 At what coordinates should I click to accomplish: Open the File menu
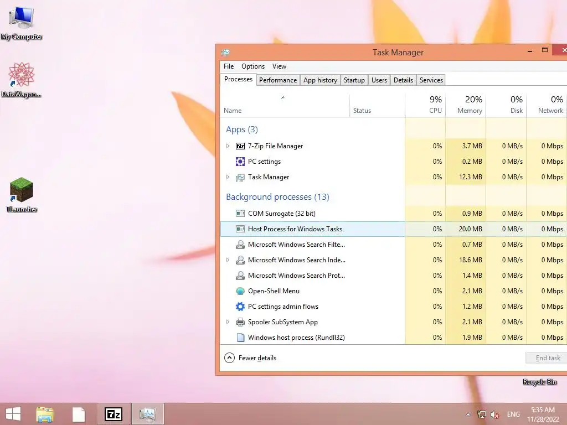(x=229, y=66)
